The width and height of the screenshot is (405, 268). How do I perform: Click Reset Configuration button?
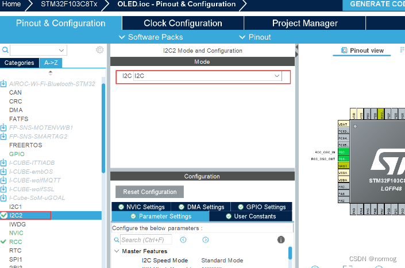(x=149, y=192)
